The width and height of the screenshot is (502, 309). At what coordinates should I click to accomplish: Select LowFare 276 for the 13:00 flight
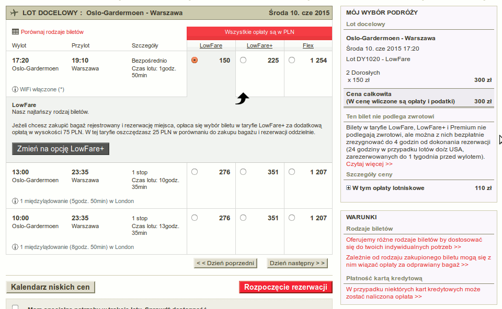click(x=195, y=172)
